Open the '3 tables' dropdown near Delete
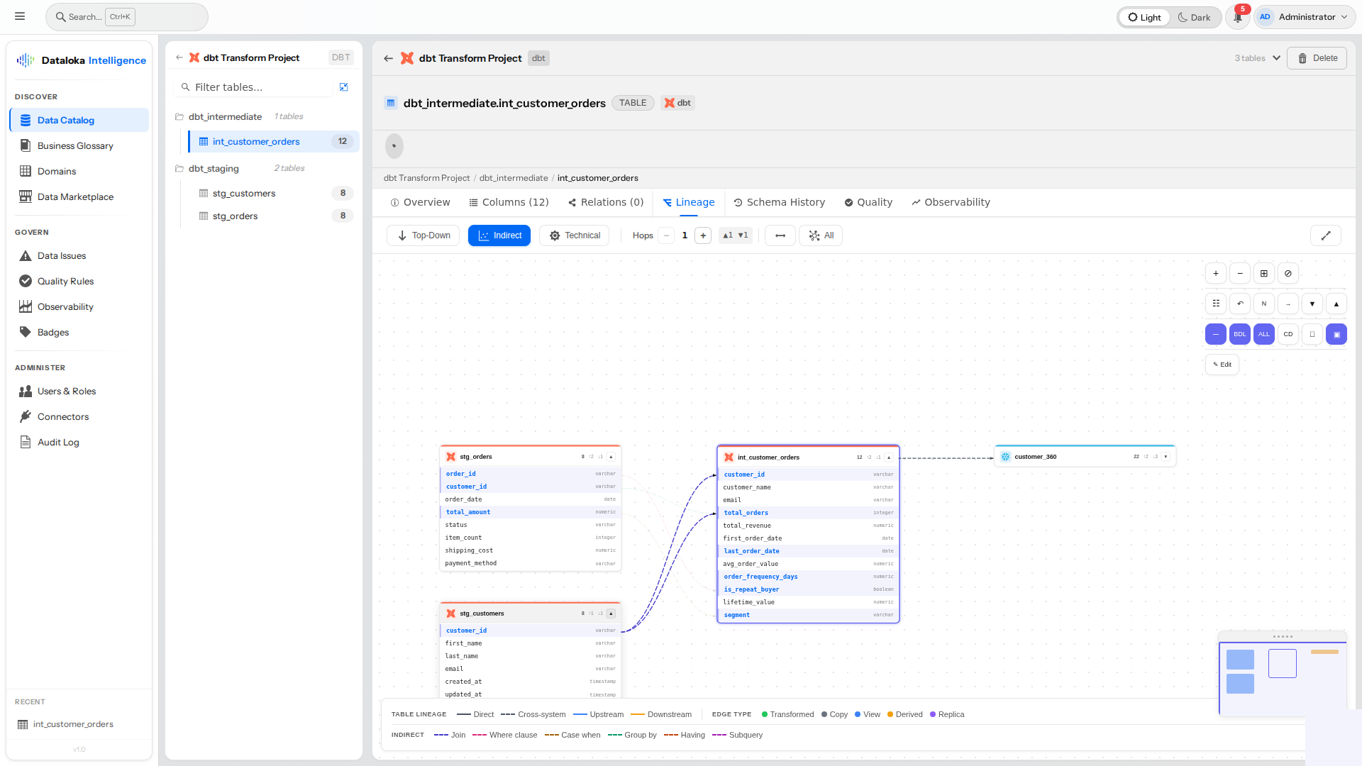The height and width of the screenshot is (766, 1362). point(1256,58)
